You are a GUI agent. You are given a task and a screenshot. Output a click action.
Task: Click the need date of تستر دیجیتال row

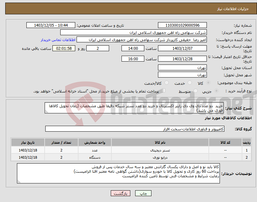coord(28,150)
